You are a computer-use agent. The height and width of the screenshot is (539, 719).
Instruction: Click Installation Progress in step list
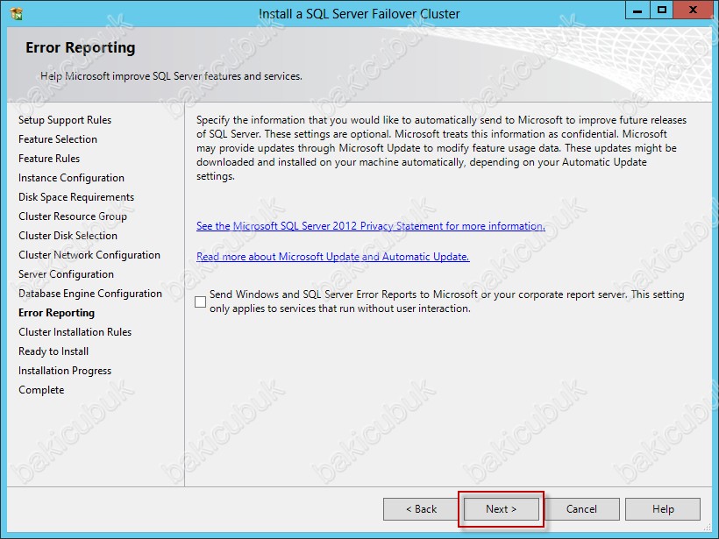(65, 371)
